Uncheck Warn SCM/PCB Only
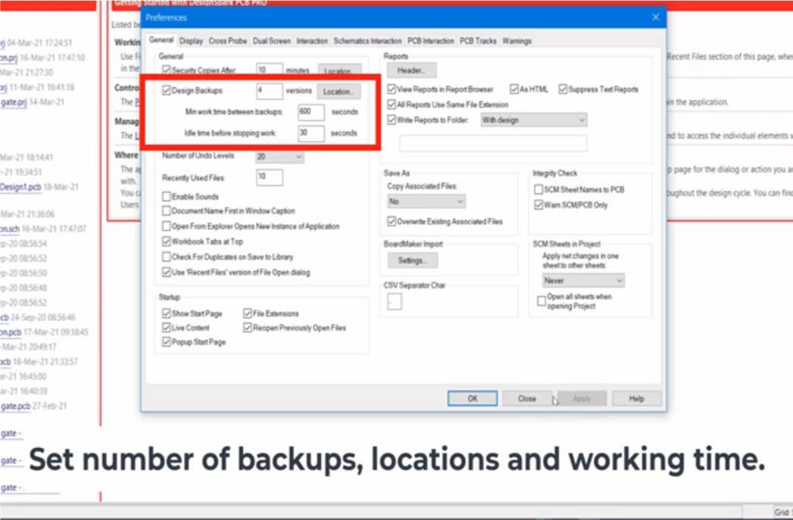This screenshot has width=793, height=520. 539,204
